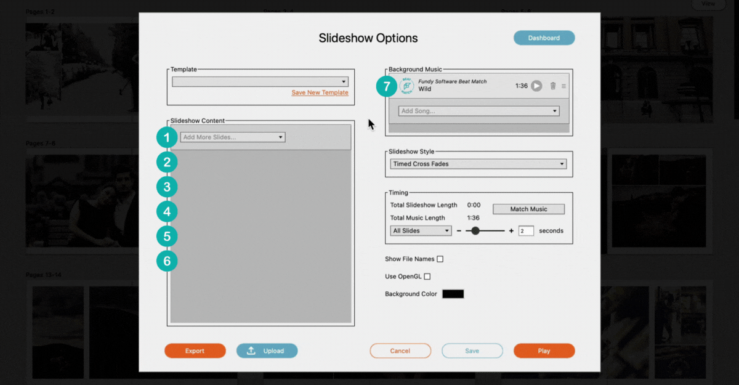Click the Export button
Screen dimensions: 739x385
coord(195,351)
